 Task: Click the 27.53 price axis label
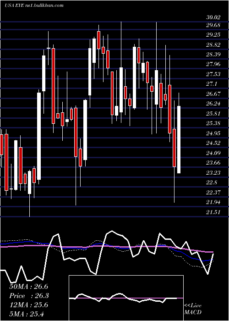point(213,74)
